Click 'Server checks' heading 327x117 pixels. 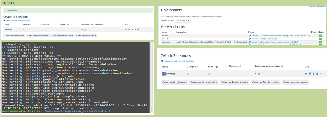point(173,27)
